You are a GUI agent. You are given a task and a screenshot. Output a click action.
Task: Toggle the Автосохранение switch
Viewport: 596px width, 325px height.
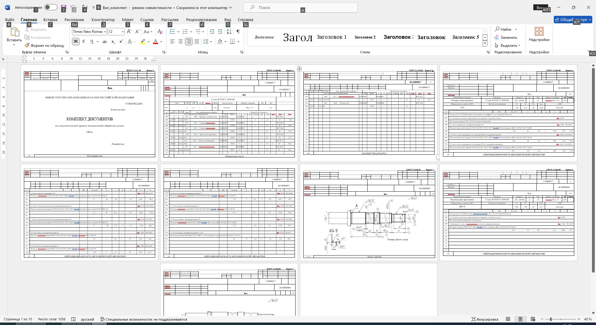click(x=51, y=7)
